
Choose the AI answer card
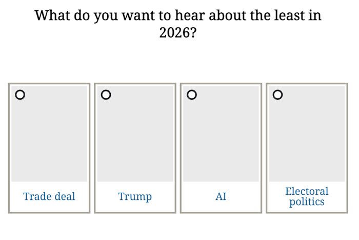click(221, 148)
